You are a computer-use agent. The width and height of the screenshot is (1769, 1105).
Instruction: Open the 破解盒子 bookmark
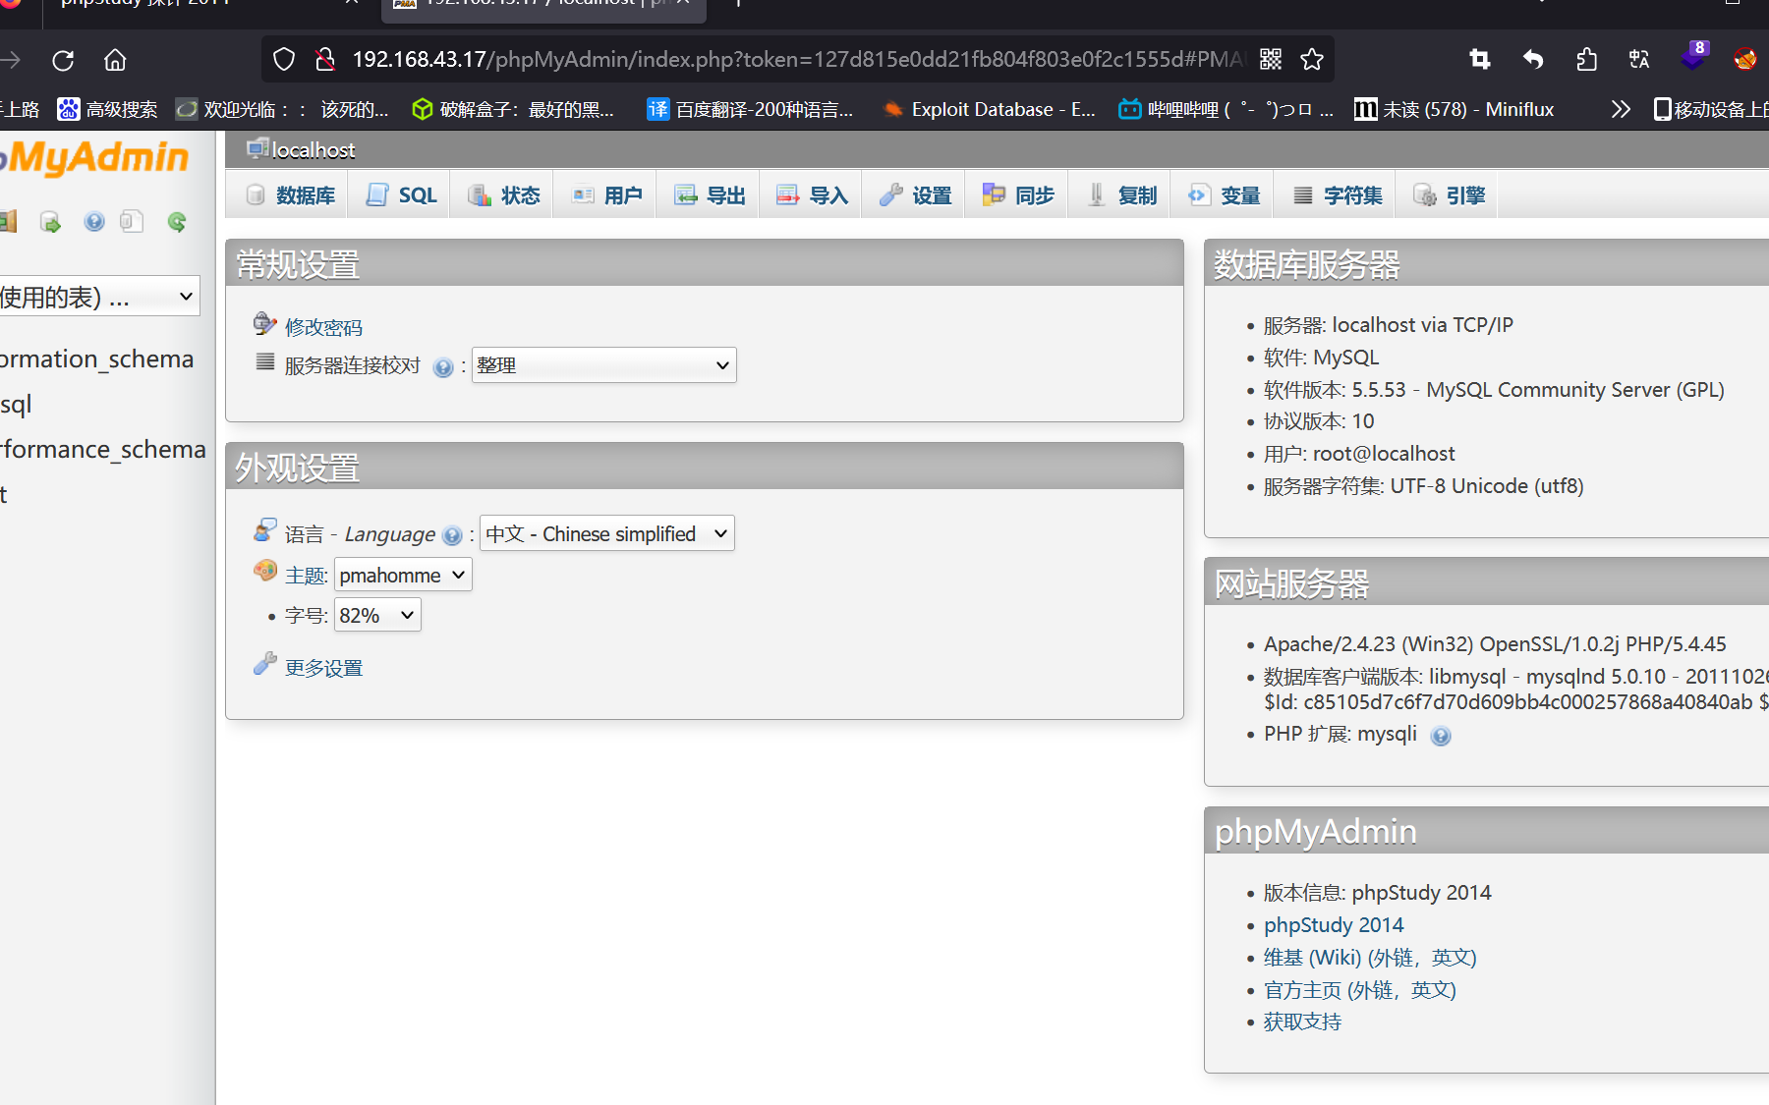click(x=513, y=109)
